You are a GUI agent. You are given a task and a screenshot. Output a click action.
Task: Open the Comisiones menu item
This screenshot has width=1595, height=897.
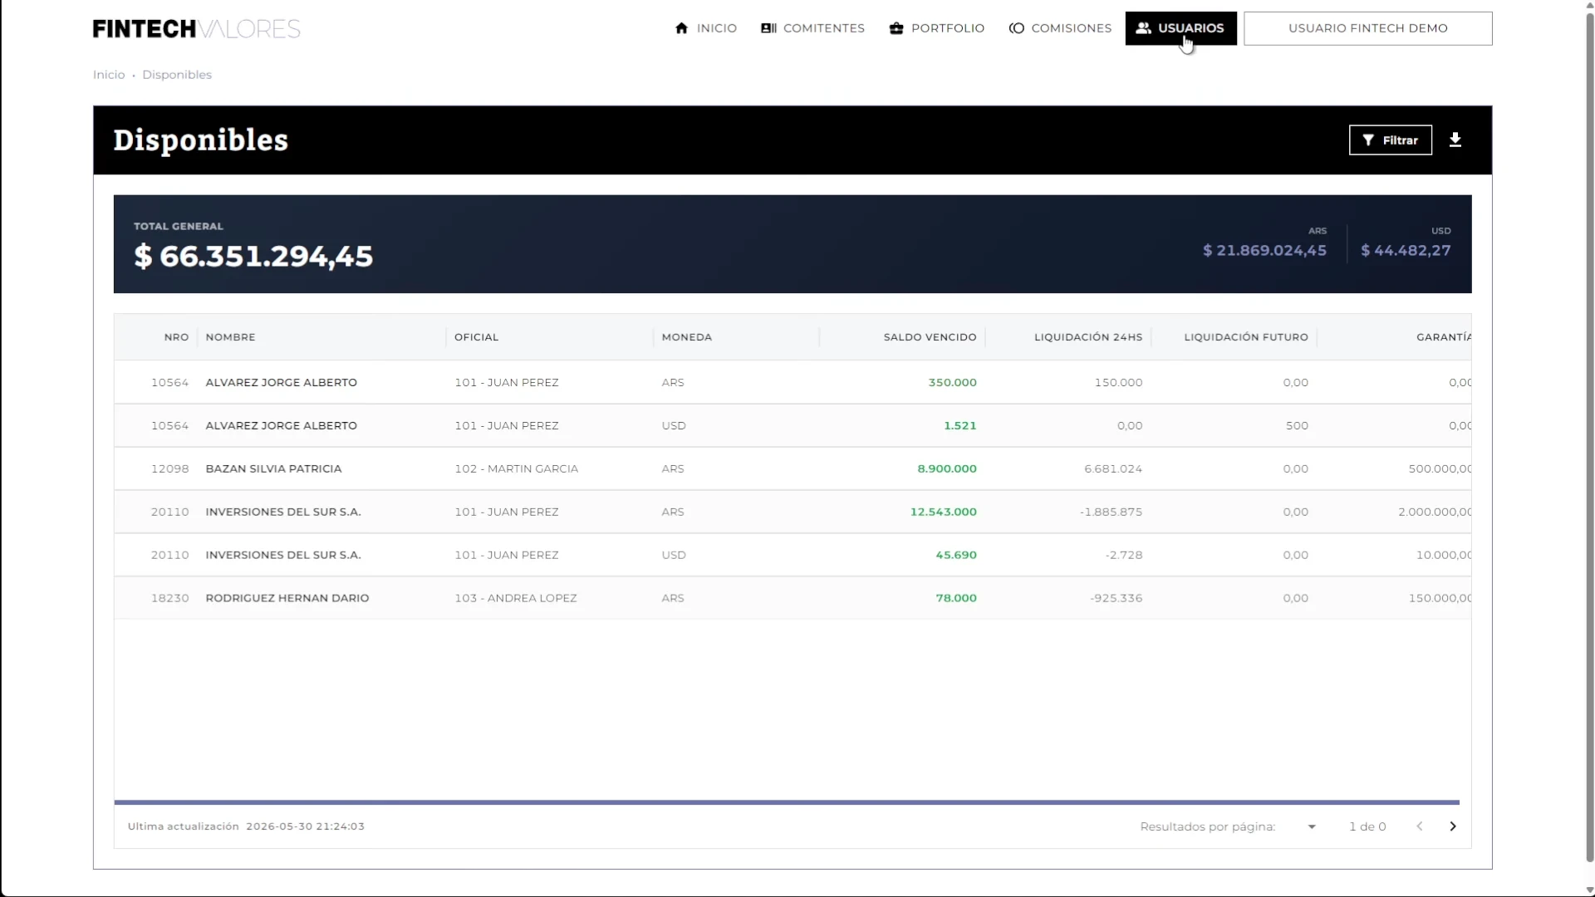(1060, 28)
